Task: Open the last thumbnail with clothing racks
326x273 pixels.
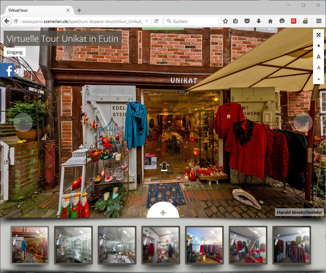Action: click(x=291, y=245)
